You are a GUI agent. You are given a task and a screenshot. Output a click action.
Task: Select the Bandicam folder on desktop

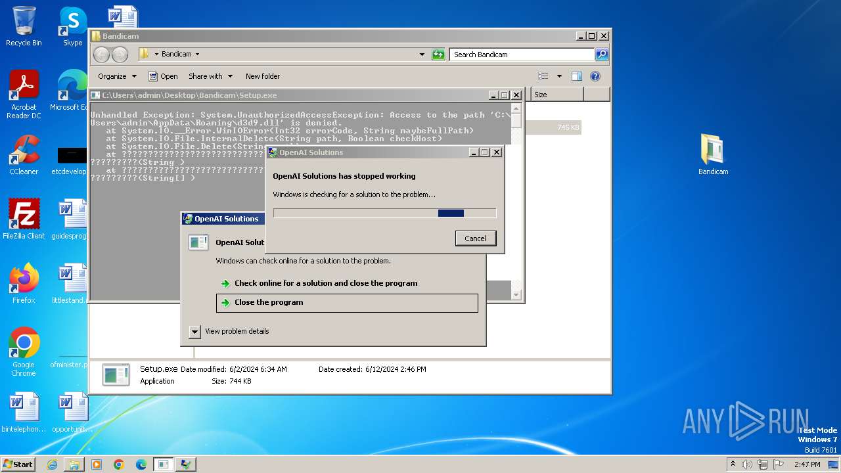[713, 155]
